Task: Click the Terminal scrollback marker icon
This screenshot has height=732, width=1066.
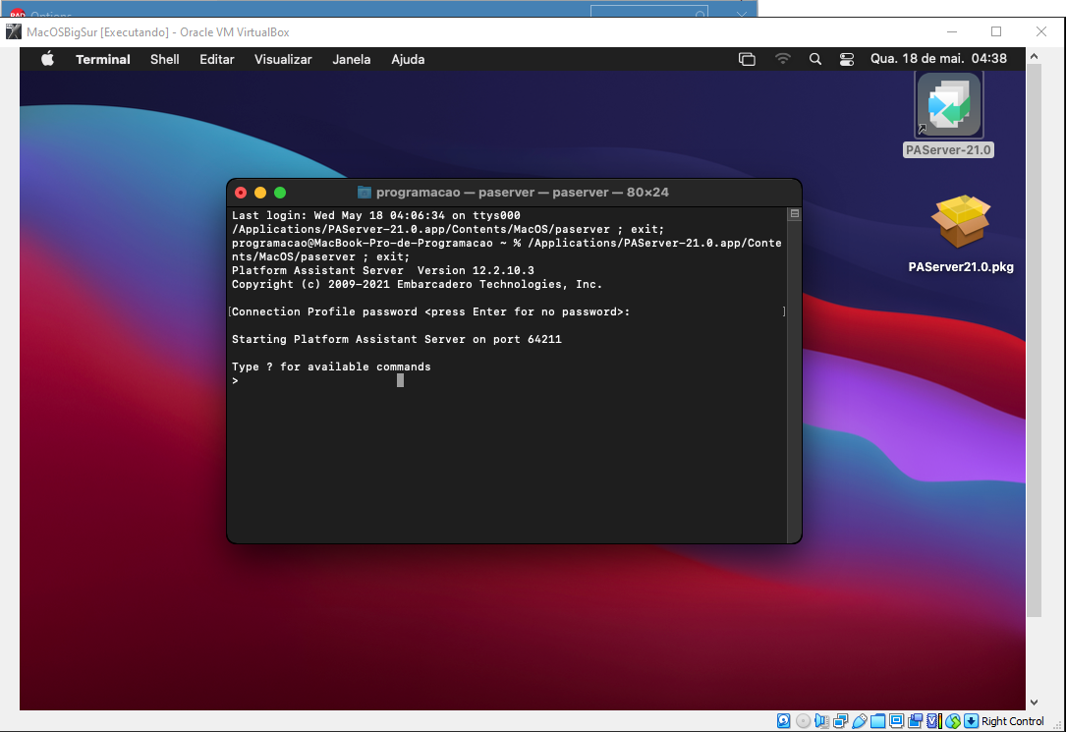Action: pyautogui.click(x=794, y=213)
